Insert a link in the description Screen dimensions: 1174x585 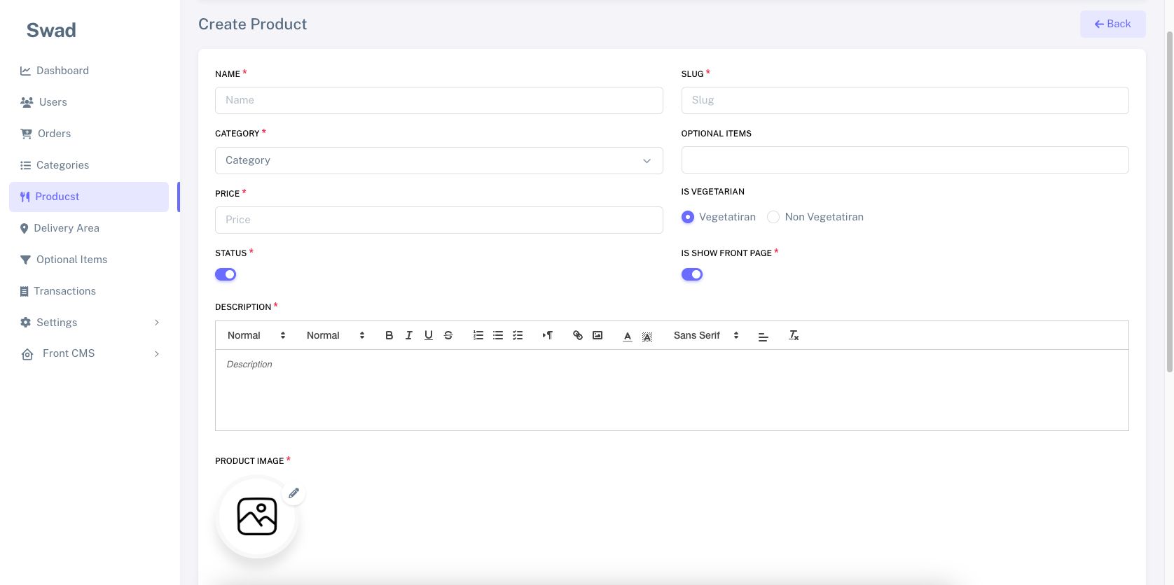(578, 336)
